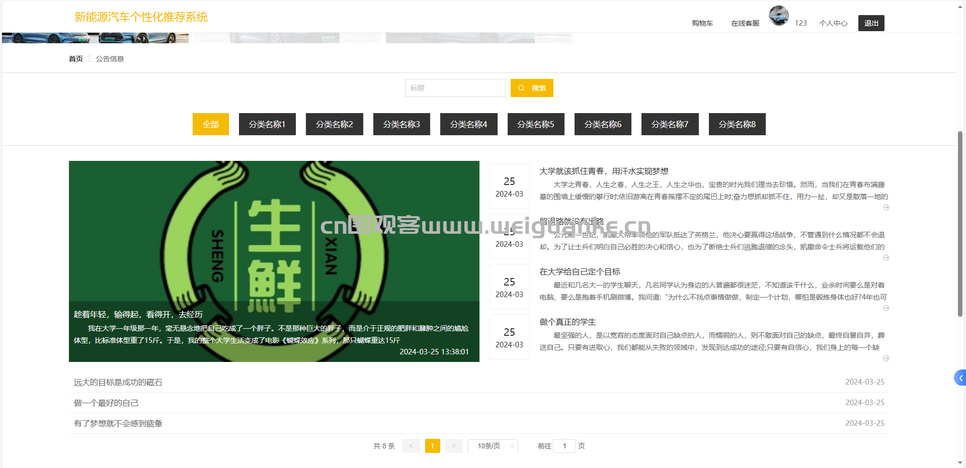Go to 个人中心 personal center
Viewport: 966px width, 468px height.
pos(833,23)
